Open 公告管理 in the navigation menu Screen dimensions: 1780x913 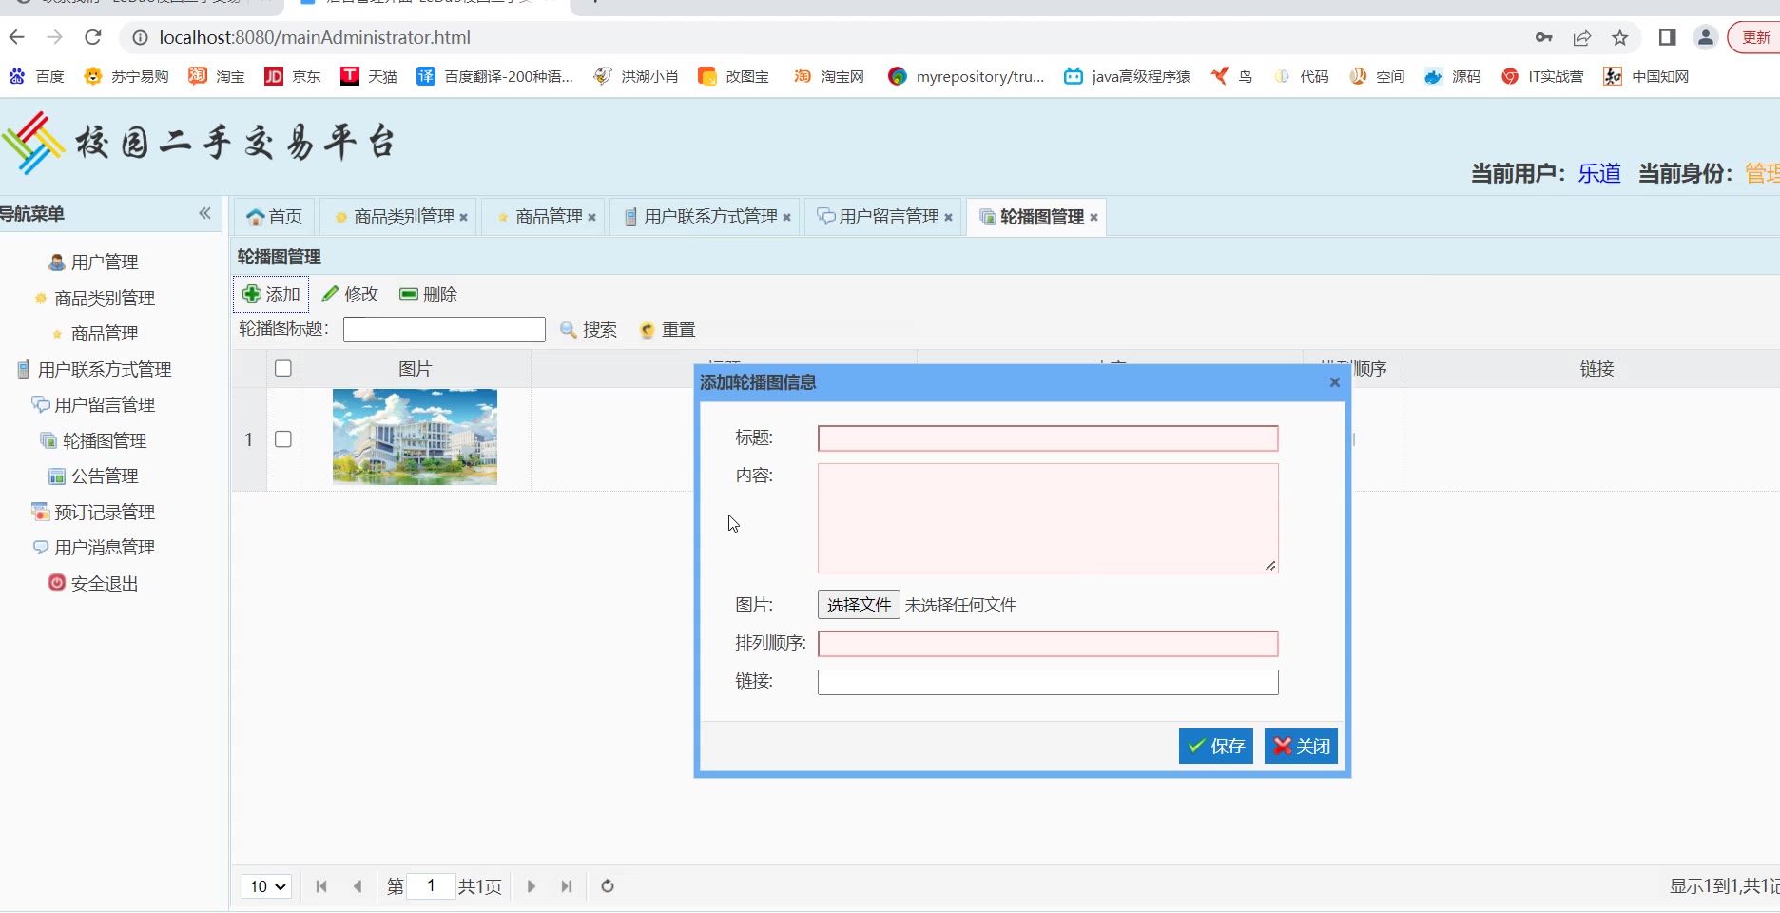pyautogui.click(x=105, y=476)
